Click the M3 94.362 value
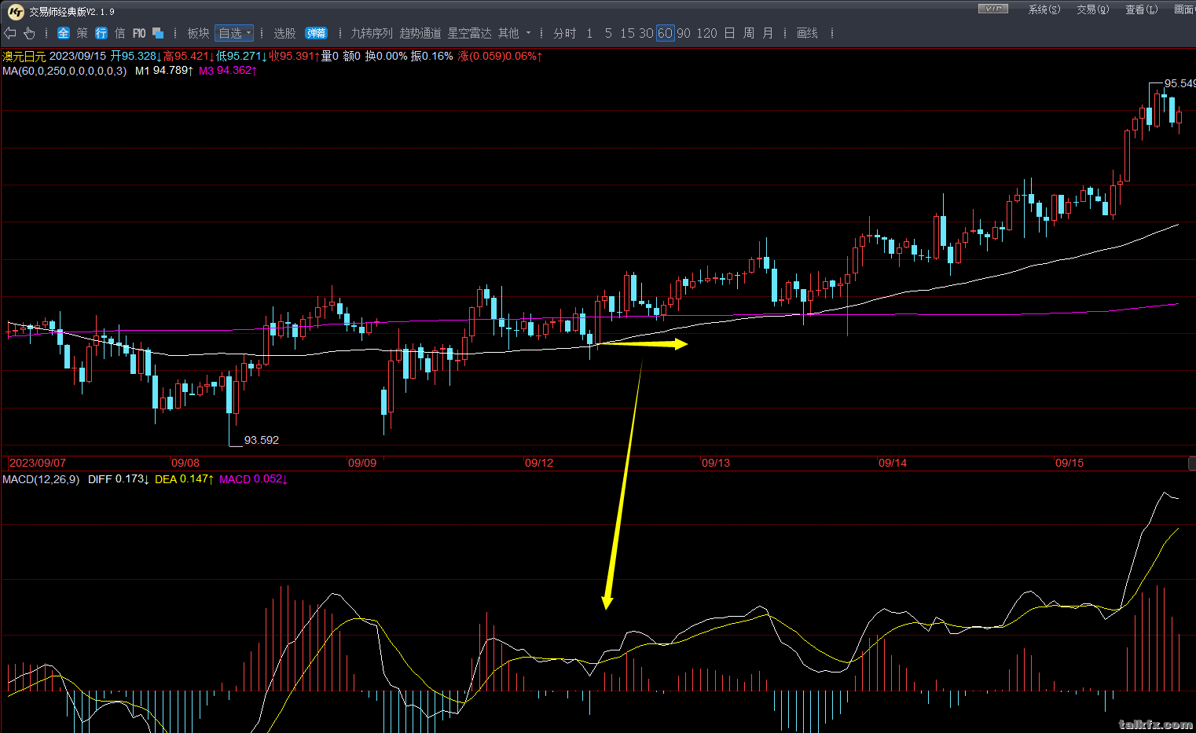The image size is (1196, 733). click(228, 71)
